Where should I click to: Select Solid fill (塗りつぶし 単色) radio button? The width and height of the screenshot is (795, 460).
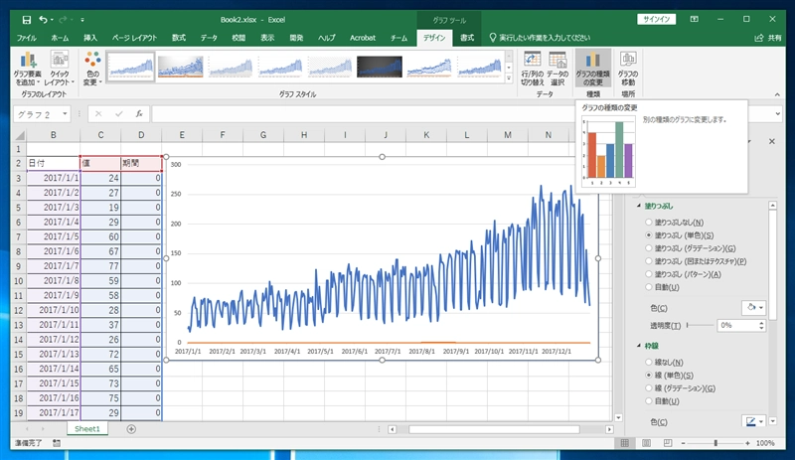(649, 235)
